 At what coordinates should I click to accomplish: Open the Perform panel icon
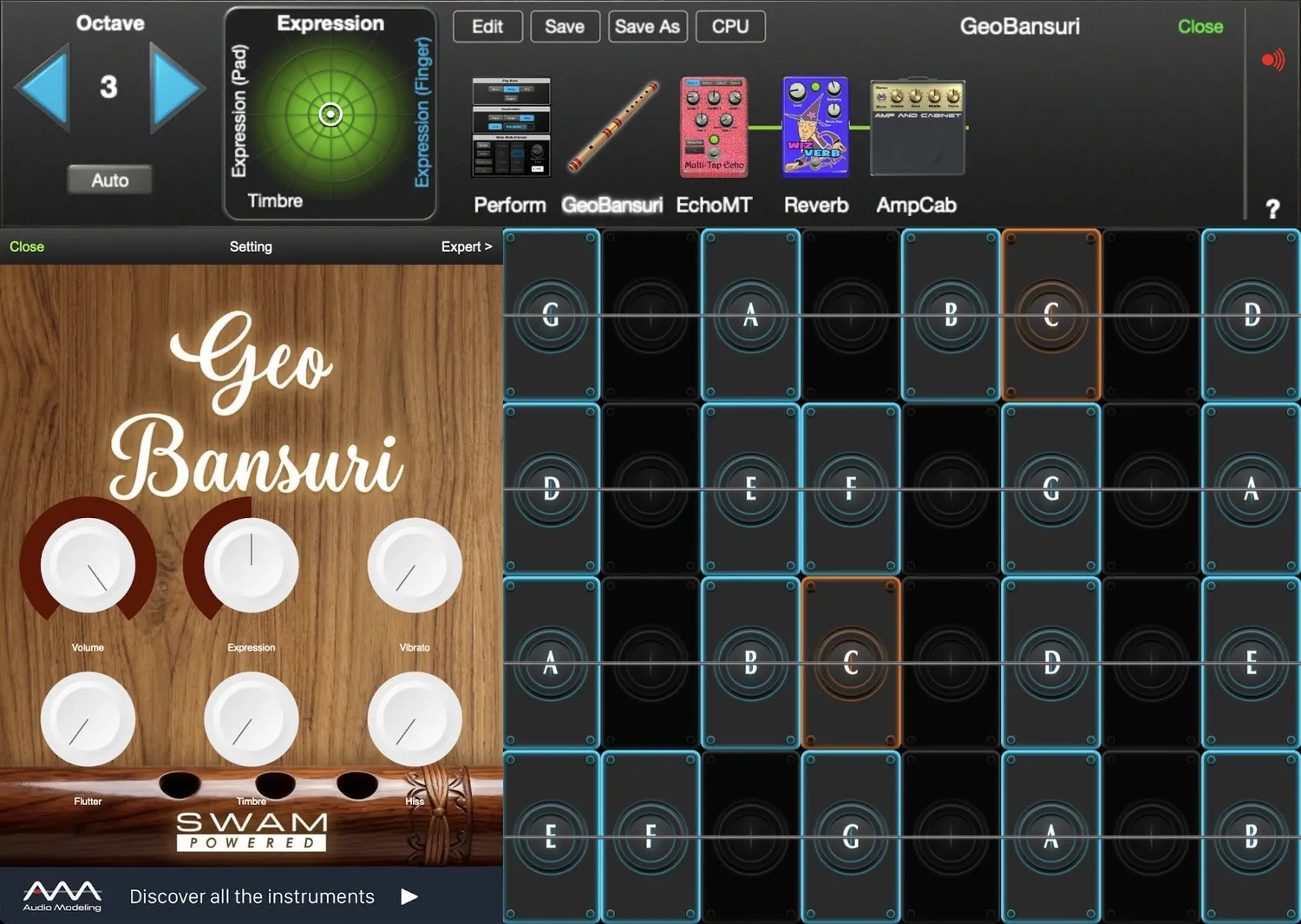(511, 127)
